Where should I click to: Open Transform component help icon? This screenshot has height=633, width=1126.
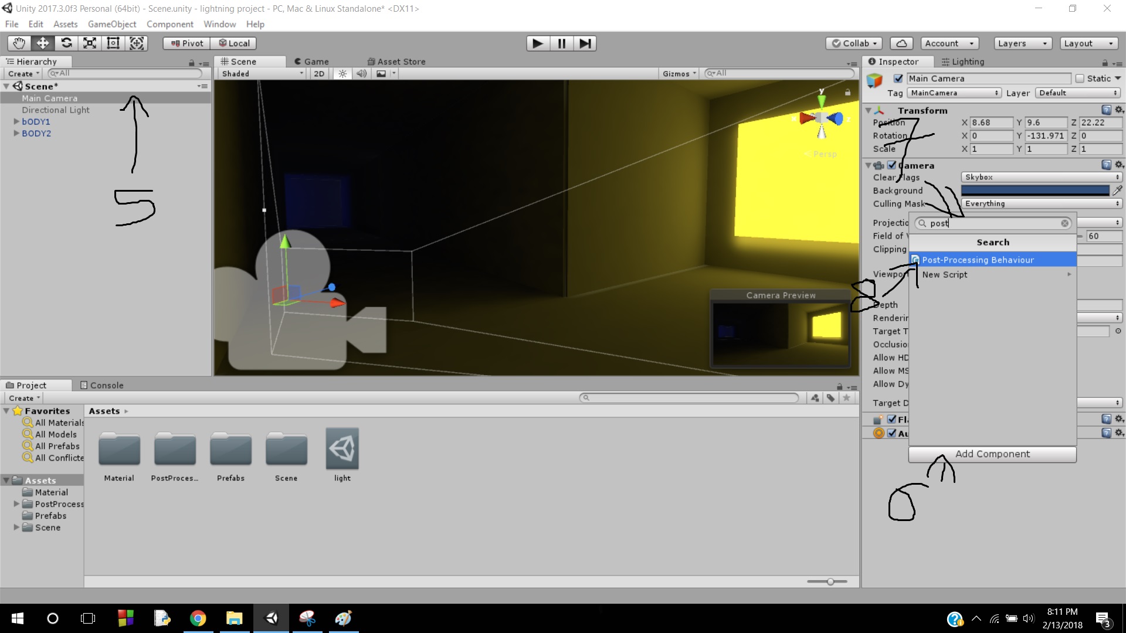click(1106, 110)
